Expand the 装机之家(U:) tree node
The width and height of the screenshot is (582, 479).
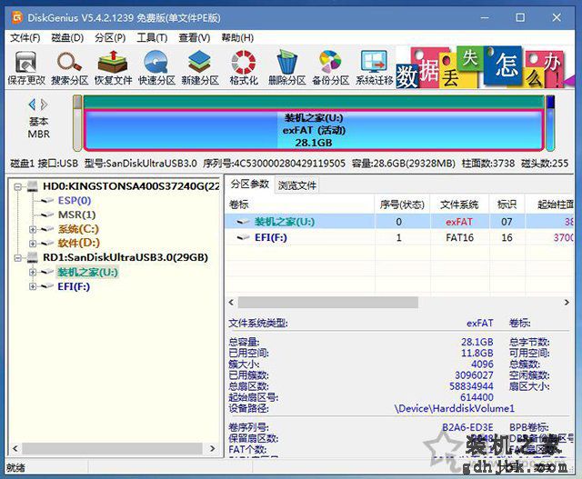coord(33,273)
